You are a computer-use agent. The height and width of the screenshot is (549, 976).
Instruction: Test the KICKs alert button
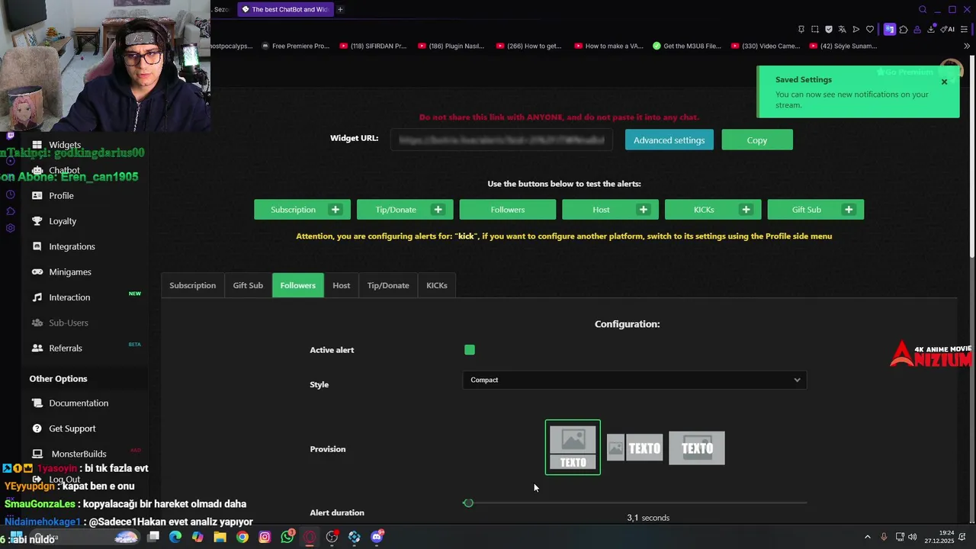click(x=713, y=210)
